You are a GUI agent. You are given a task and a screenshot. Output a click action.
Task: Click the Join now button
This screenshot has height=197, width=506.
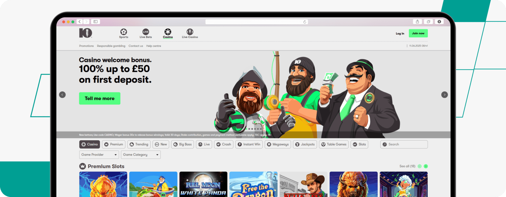(418, 33)
